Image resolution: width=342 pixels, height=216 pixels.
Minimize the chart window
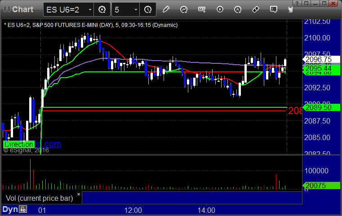pos(315,3)
